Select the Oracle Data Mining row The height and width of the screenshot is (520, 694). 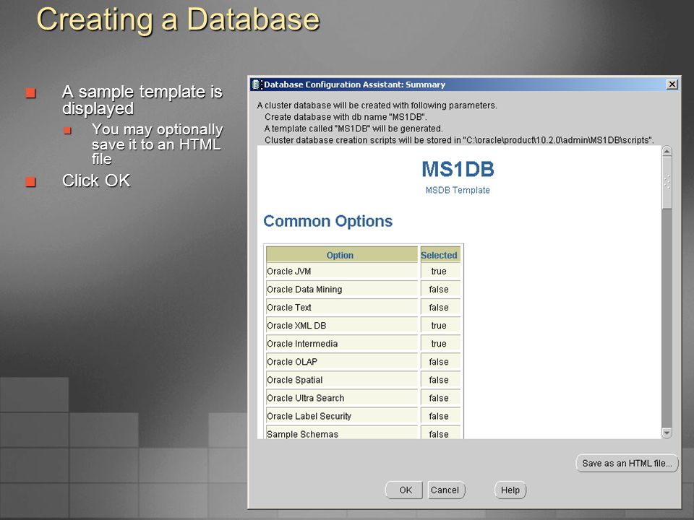tap(364, 289)
